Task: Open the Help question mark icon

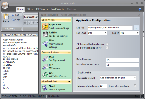Action: [x=140, y=9]
